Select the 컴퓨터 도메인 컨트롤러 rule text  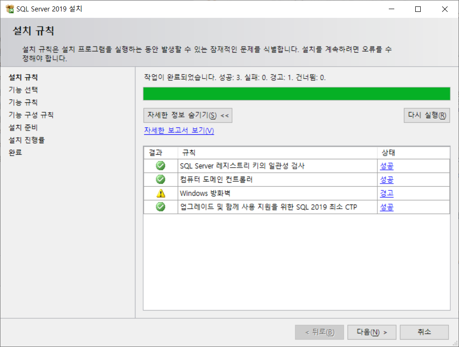pyautogui.click(x=216, y=179)
